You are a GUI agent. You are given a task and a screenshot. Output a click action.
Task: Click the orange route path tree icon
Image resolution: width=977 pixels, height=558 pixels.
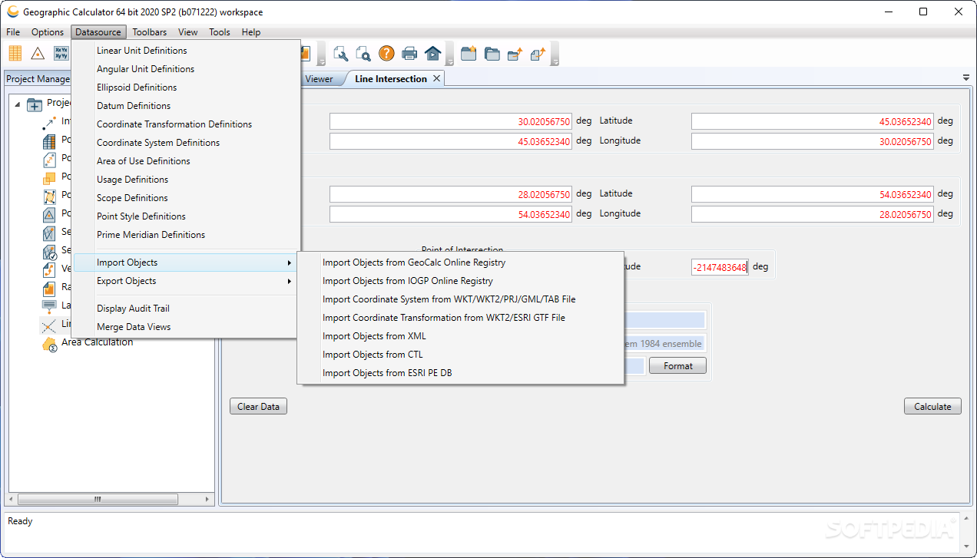49,270
